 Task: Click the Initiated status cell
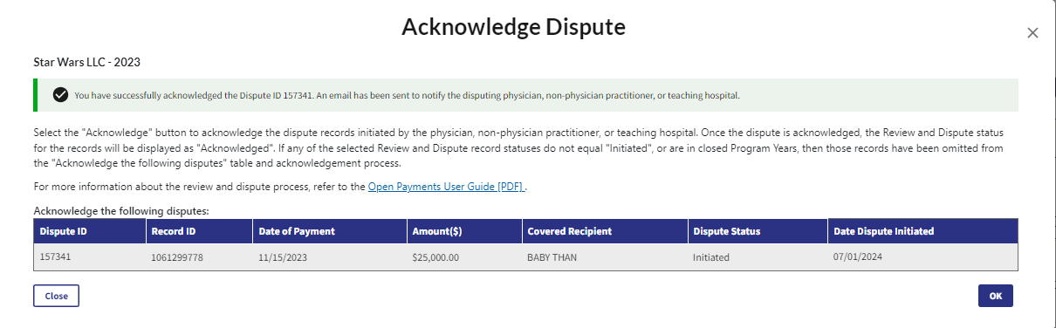758,257
